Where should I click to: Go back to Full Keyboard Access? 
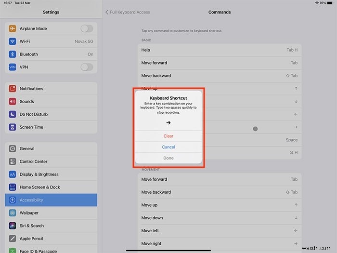[x=128, y=12]
